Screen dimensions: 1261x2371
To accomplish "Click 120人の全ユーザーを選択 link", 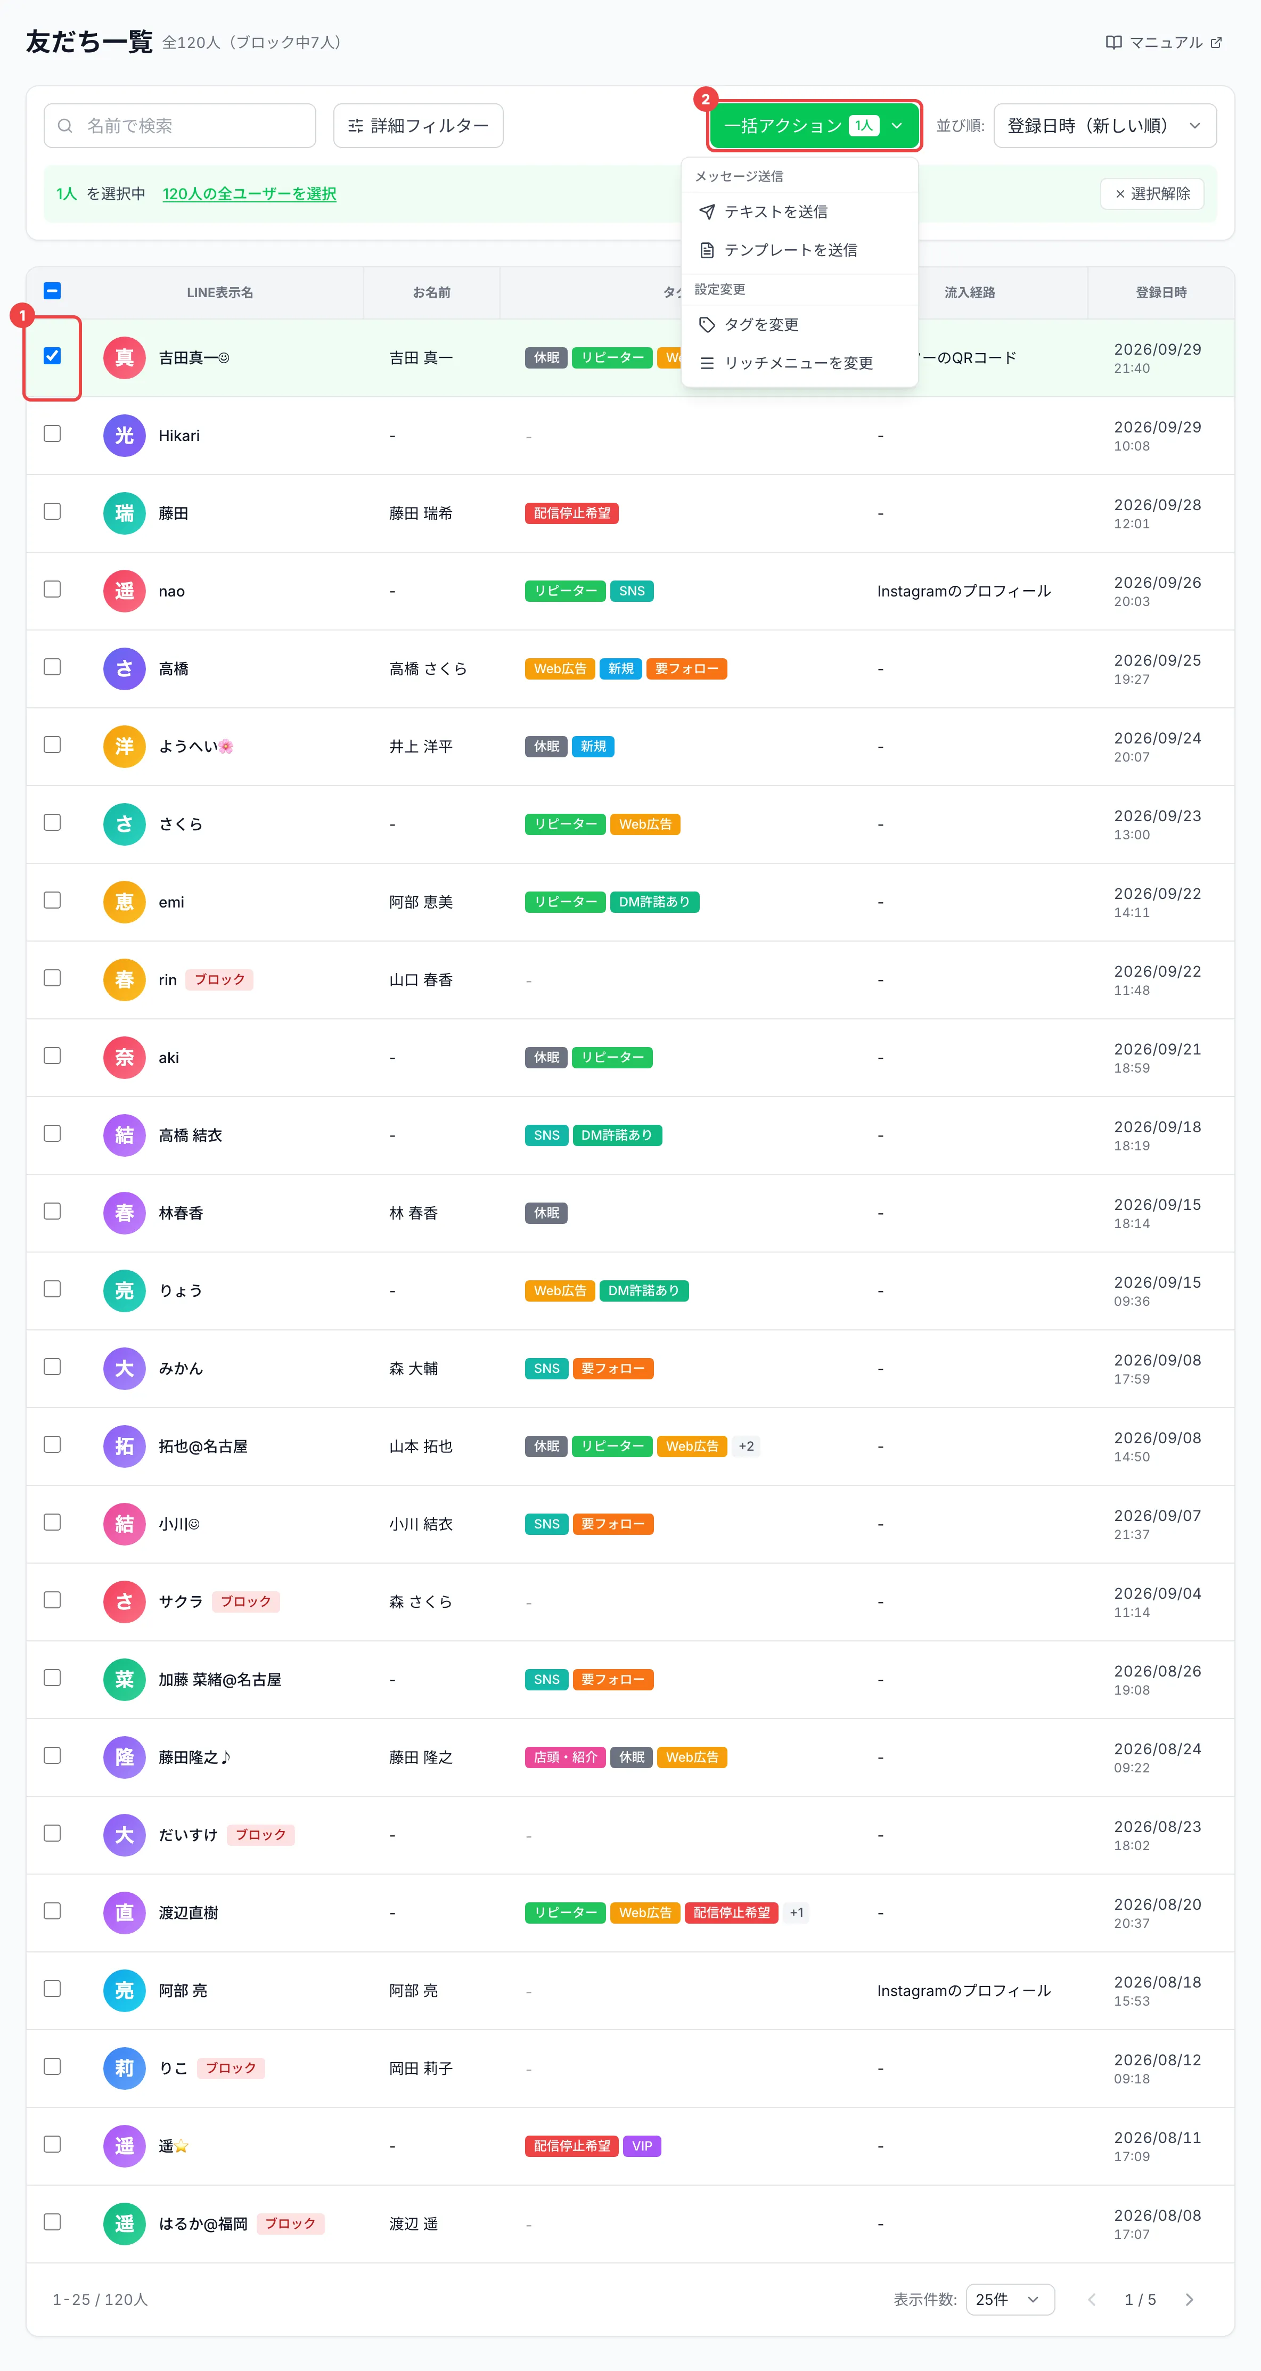I will tap(249, 193).
